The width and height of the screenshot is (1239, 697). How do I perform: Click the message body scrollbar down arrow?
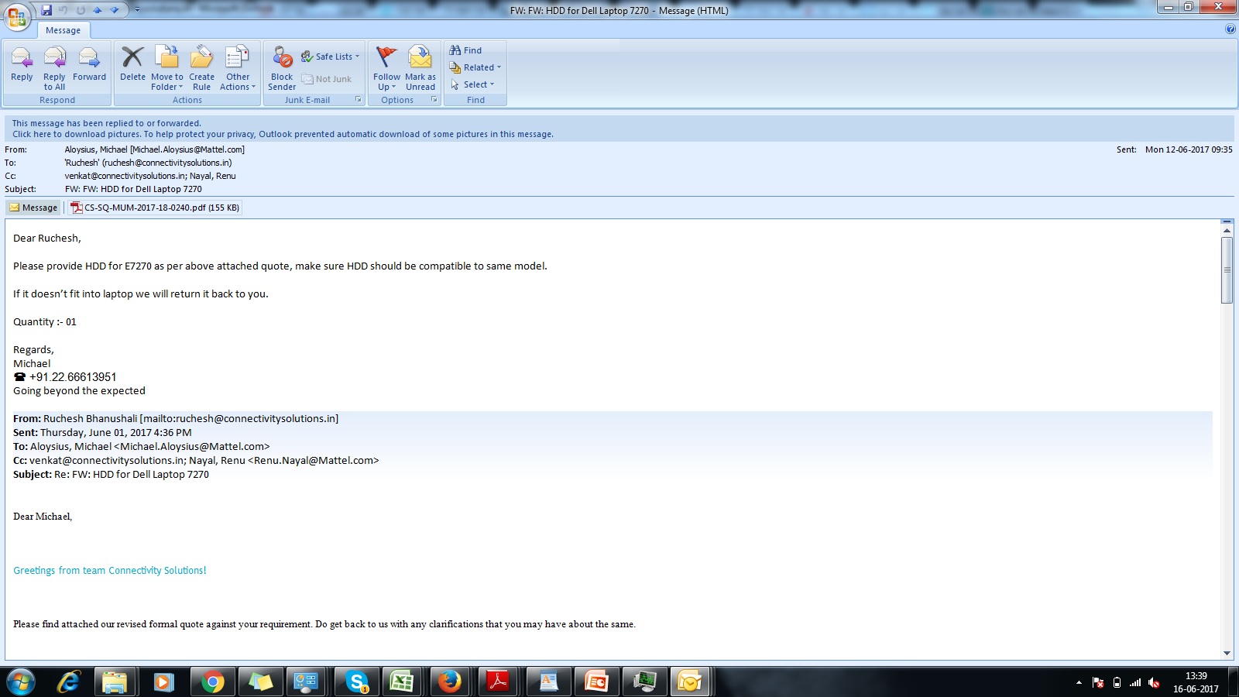(x=1227, y=653)
